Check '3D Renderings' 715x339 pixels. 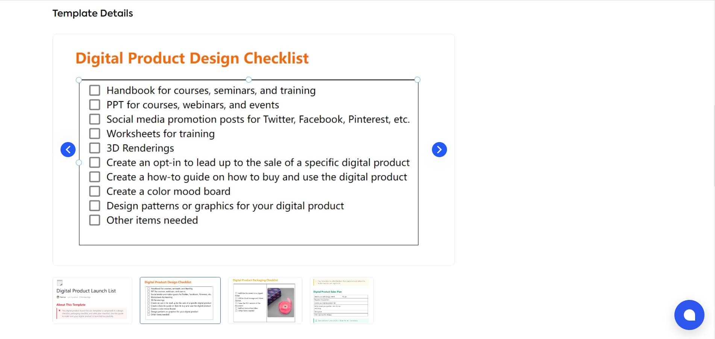[94, 148]
